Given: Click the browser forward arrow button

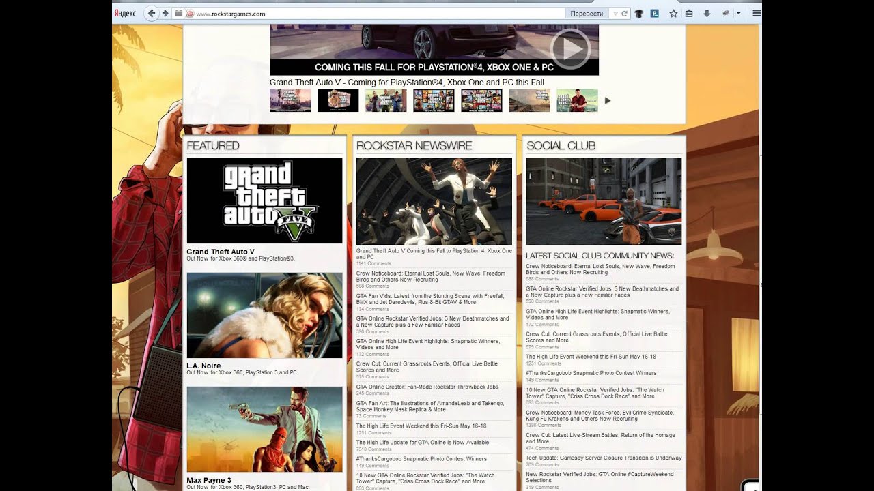Looking at the screenshot, I should tap(165, 13).
